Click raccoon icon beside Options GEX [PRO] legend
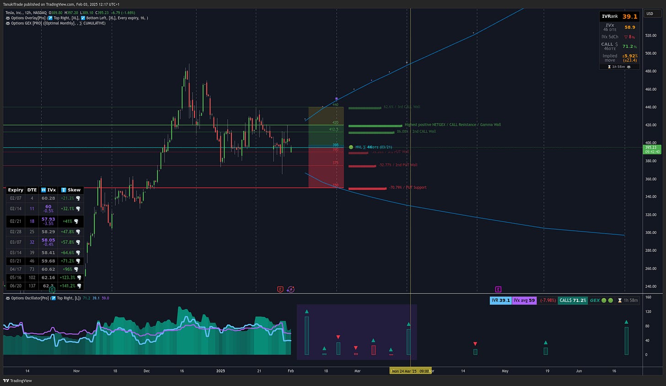 point(8,23)
